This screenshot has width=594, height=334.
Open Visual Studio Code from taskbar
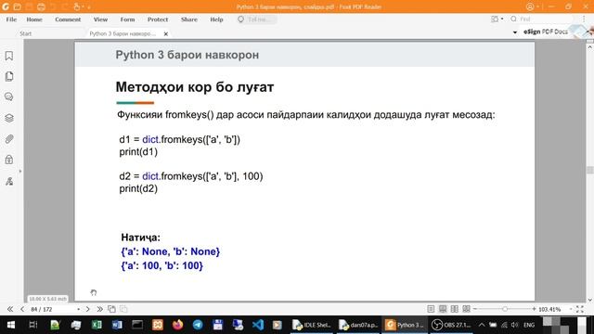258,325
